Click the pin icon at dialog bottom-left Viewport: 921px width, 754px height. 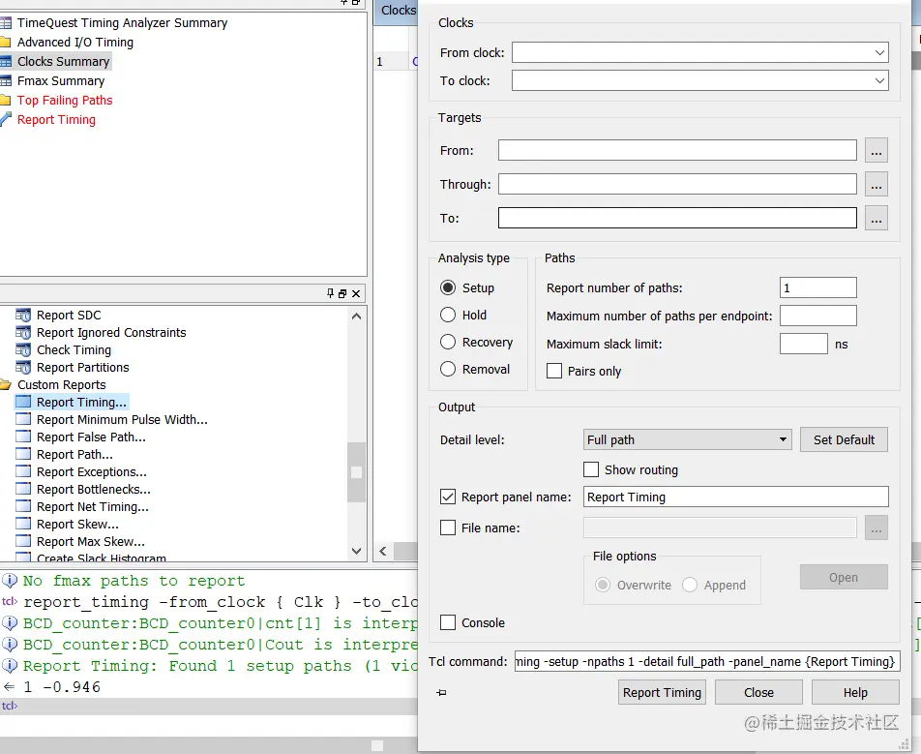point(442,693)
